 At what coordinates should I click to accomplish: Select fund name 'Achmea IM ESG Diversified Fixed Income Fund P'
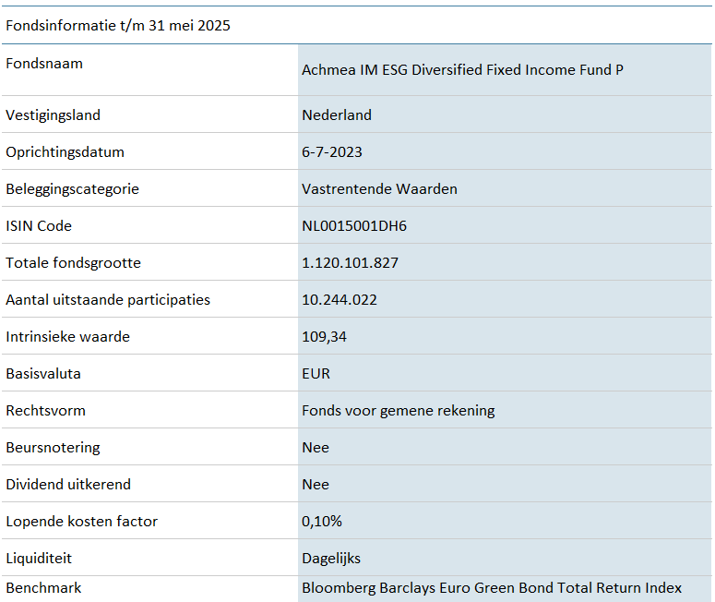pyautogui.click(x=462, y=70)
